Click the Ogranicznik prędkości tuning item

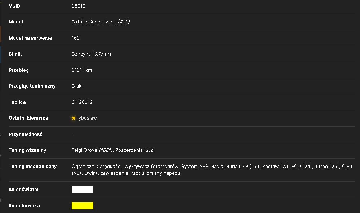(x=97, y=167)
